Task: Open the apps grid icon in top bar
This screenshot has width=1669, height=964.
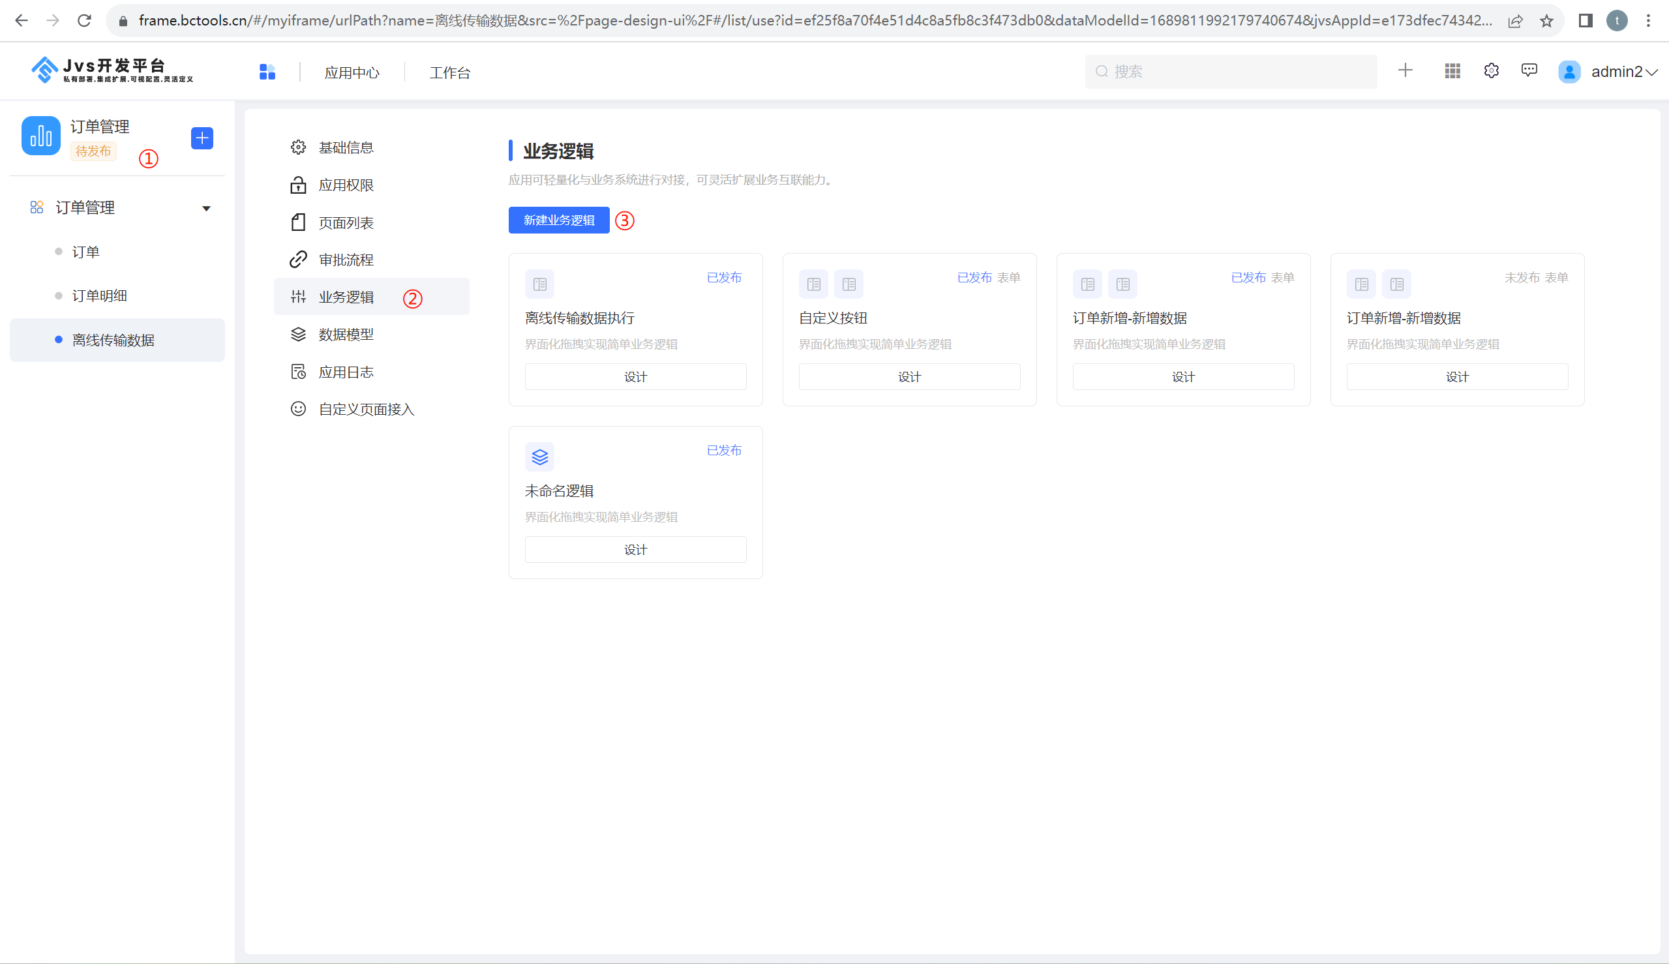Action: click(1451, 71)
